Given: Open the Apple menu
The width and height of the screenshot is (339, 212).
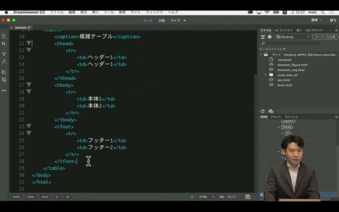Looking at the screenshot, I should 6,12.
